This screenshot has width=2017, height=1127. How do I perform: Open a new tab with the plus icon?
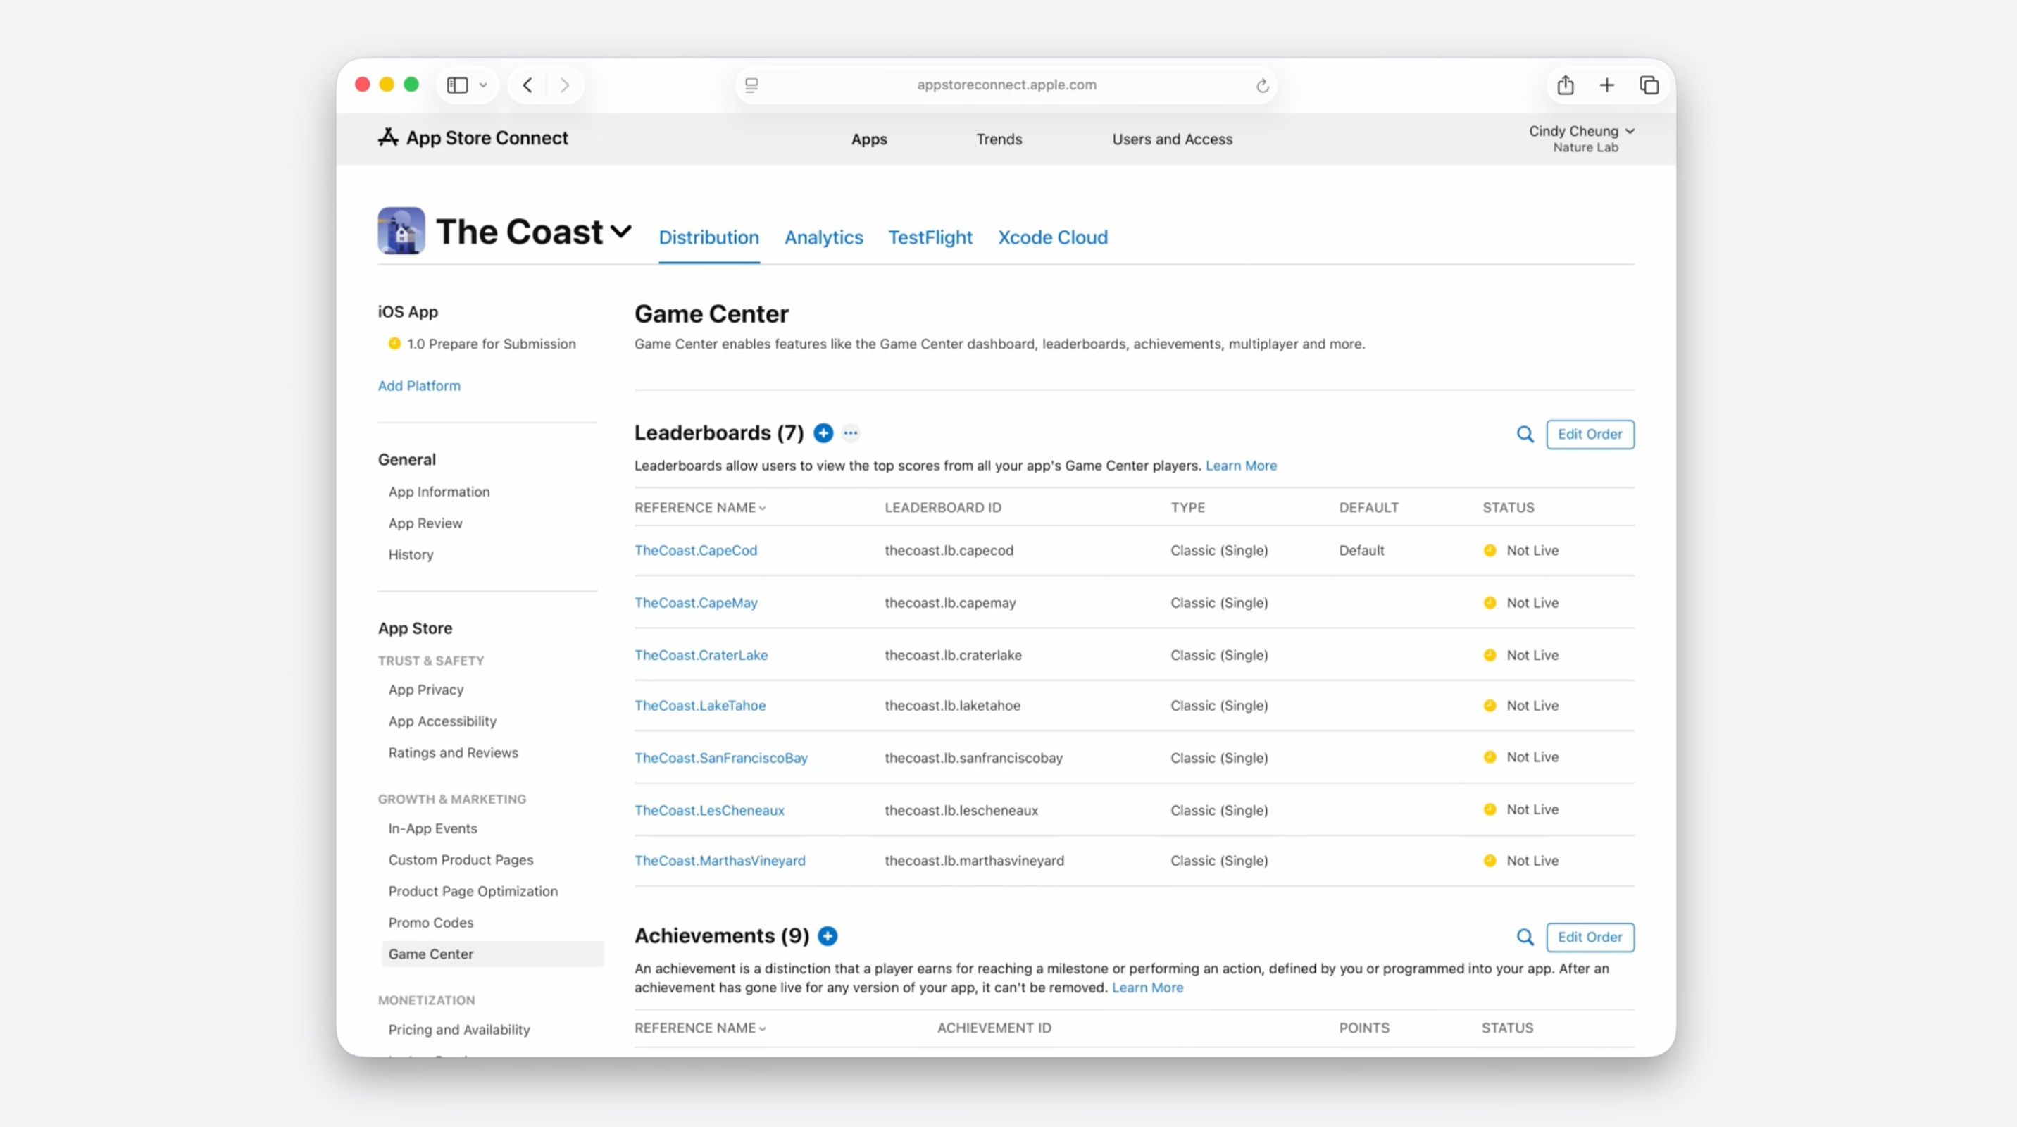[1606, 85]
